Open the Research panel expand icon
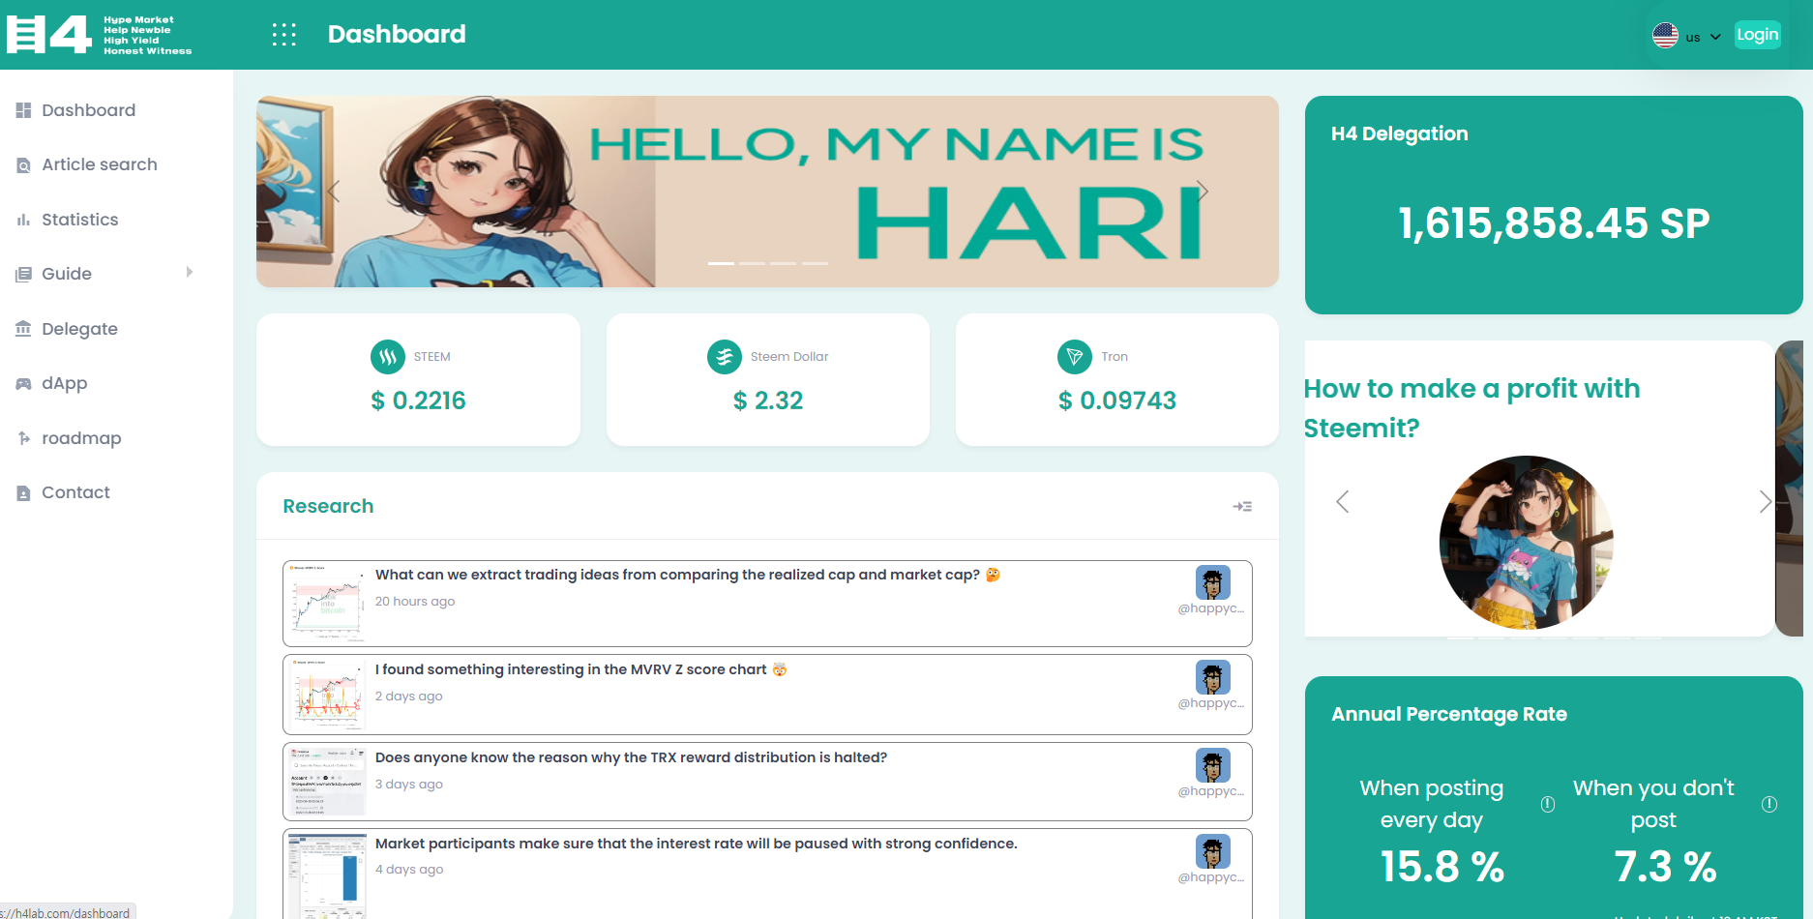Screen dimensions: 1813x919 [x=1242, y=506]
